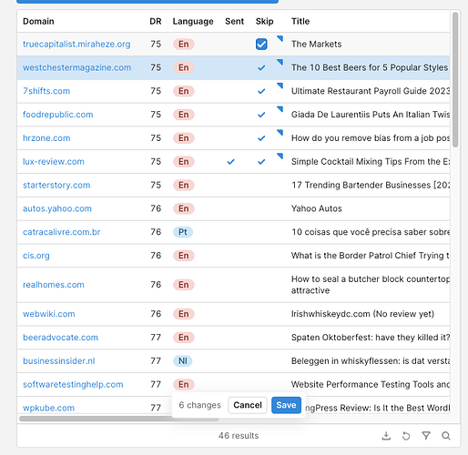Save the 6 changes
Viewport: 468px width, 455px height.
click(x=286, y=405)
